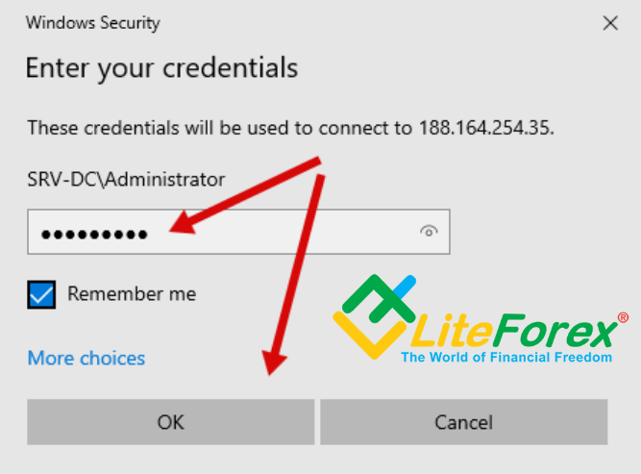Open the More choices link
Screen dimensions: 641x474
(x=86, y=359)
